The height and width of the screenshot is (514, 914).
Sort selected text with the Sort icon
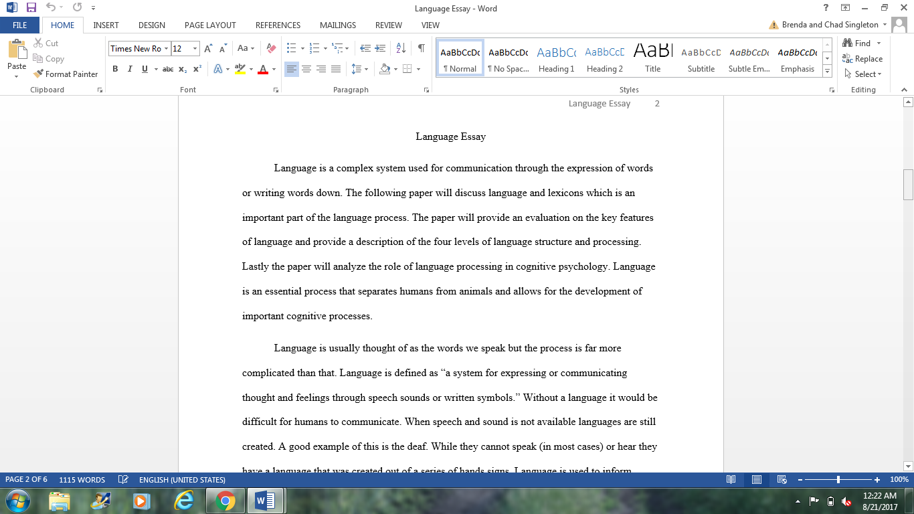click(399, 48)
